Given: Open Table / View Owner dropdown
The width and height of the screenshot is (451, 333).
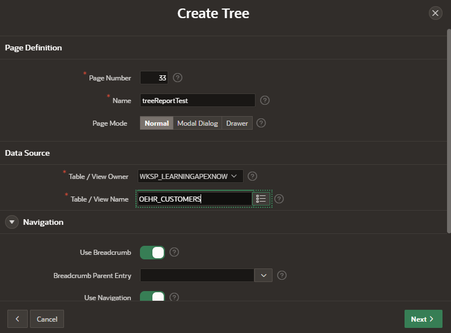Looking at the screenshot, I should tap(190, 176).
